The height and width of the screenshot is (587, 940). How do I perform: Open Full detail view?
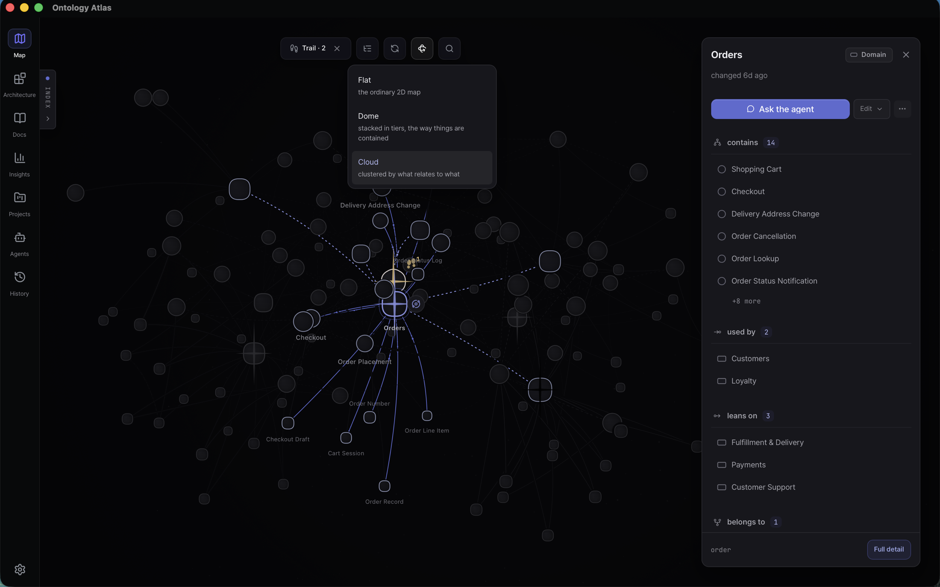click(889, 549)
